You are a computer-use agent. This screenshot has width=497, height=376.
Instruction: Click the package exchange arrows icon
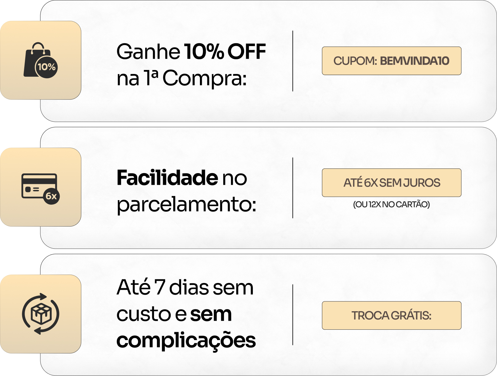coord(41,314)
